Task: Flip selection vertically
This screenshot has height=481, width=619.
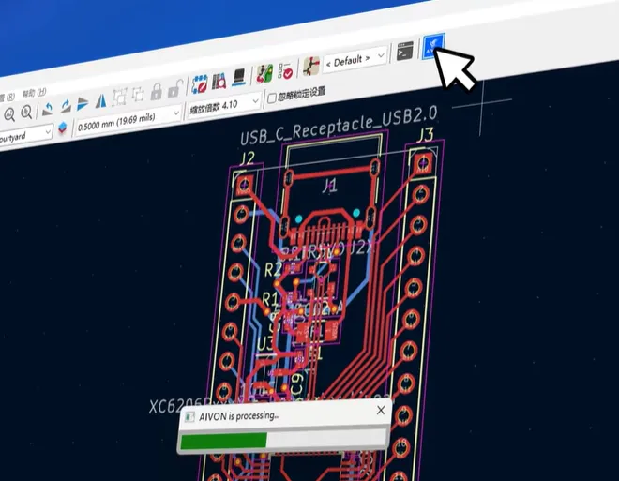Action: [83, 103]
